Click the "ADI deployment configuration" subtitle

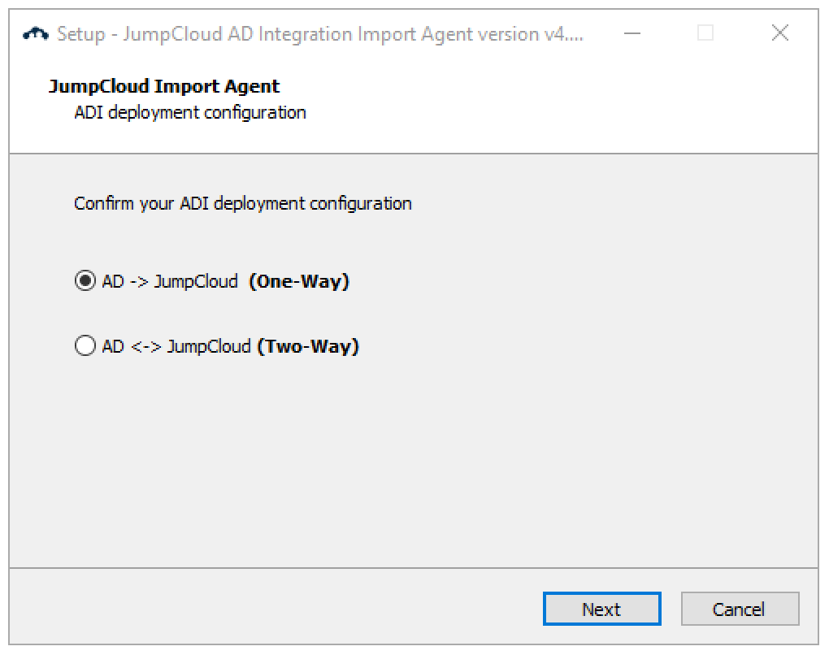[190, 112]
